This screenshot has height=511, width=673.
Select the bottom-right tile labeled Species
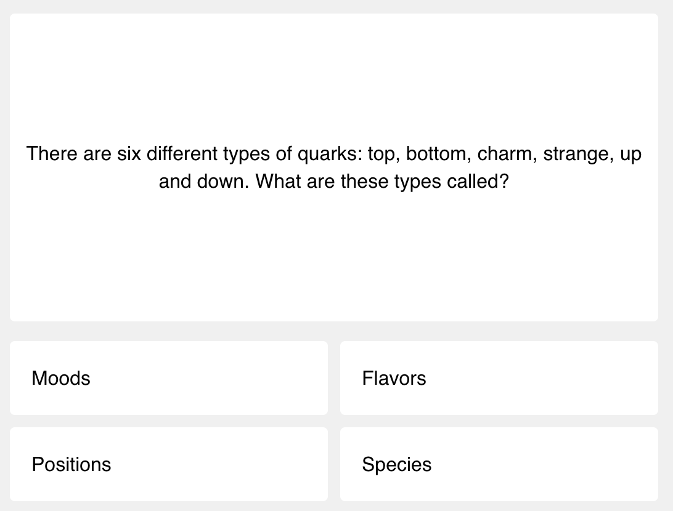pos(499,464)
